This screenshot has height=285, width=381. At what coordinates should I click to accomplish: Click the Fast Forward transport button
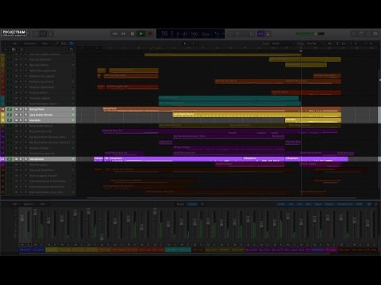pos(124,34)
